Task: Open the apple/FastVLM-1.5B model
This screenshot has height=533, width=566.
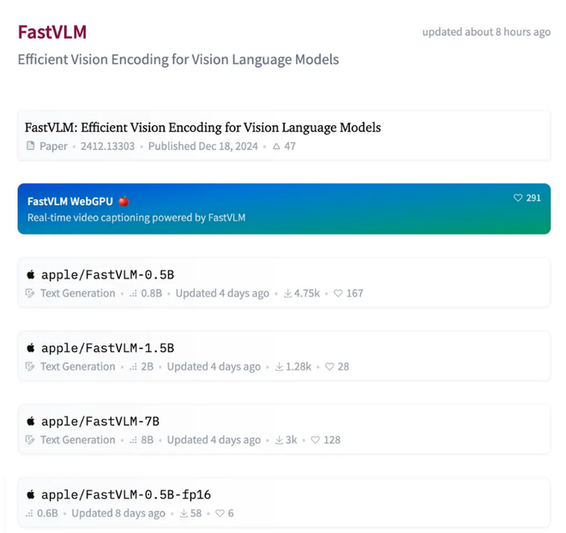Action: pyautogui.click(x=107, y=348)
